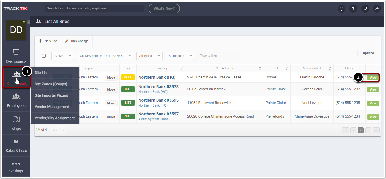Click the address 50 Boulevard Brunswick
This screenshot has width=386, height=179.
point(206,89)
